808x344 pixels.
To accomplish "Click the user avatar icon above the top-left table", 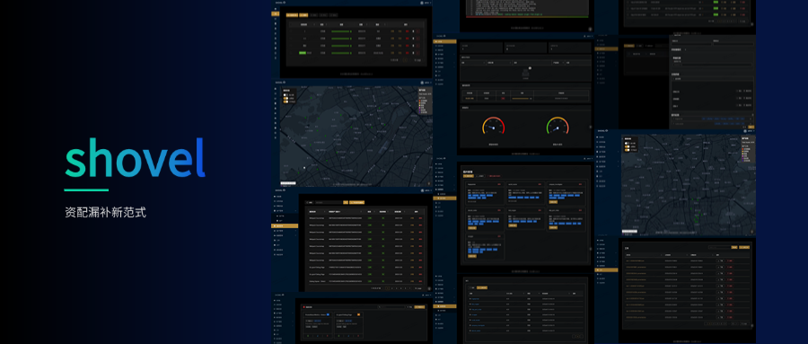I will (x=422, y=3).
